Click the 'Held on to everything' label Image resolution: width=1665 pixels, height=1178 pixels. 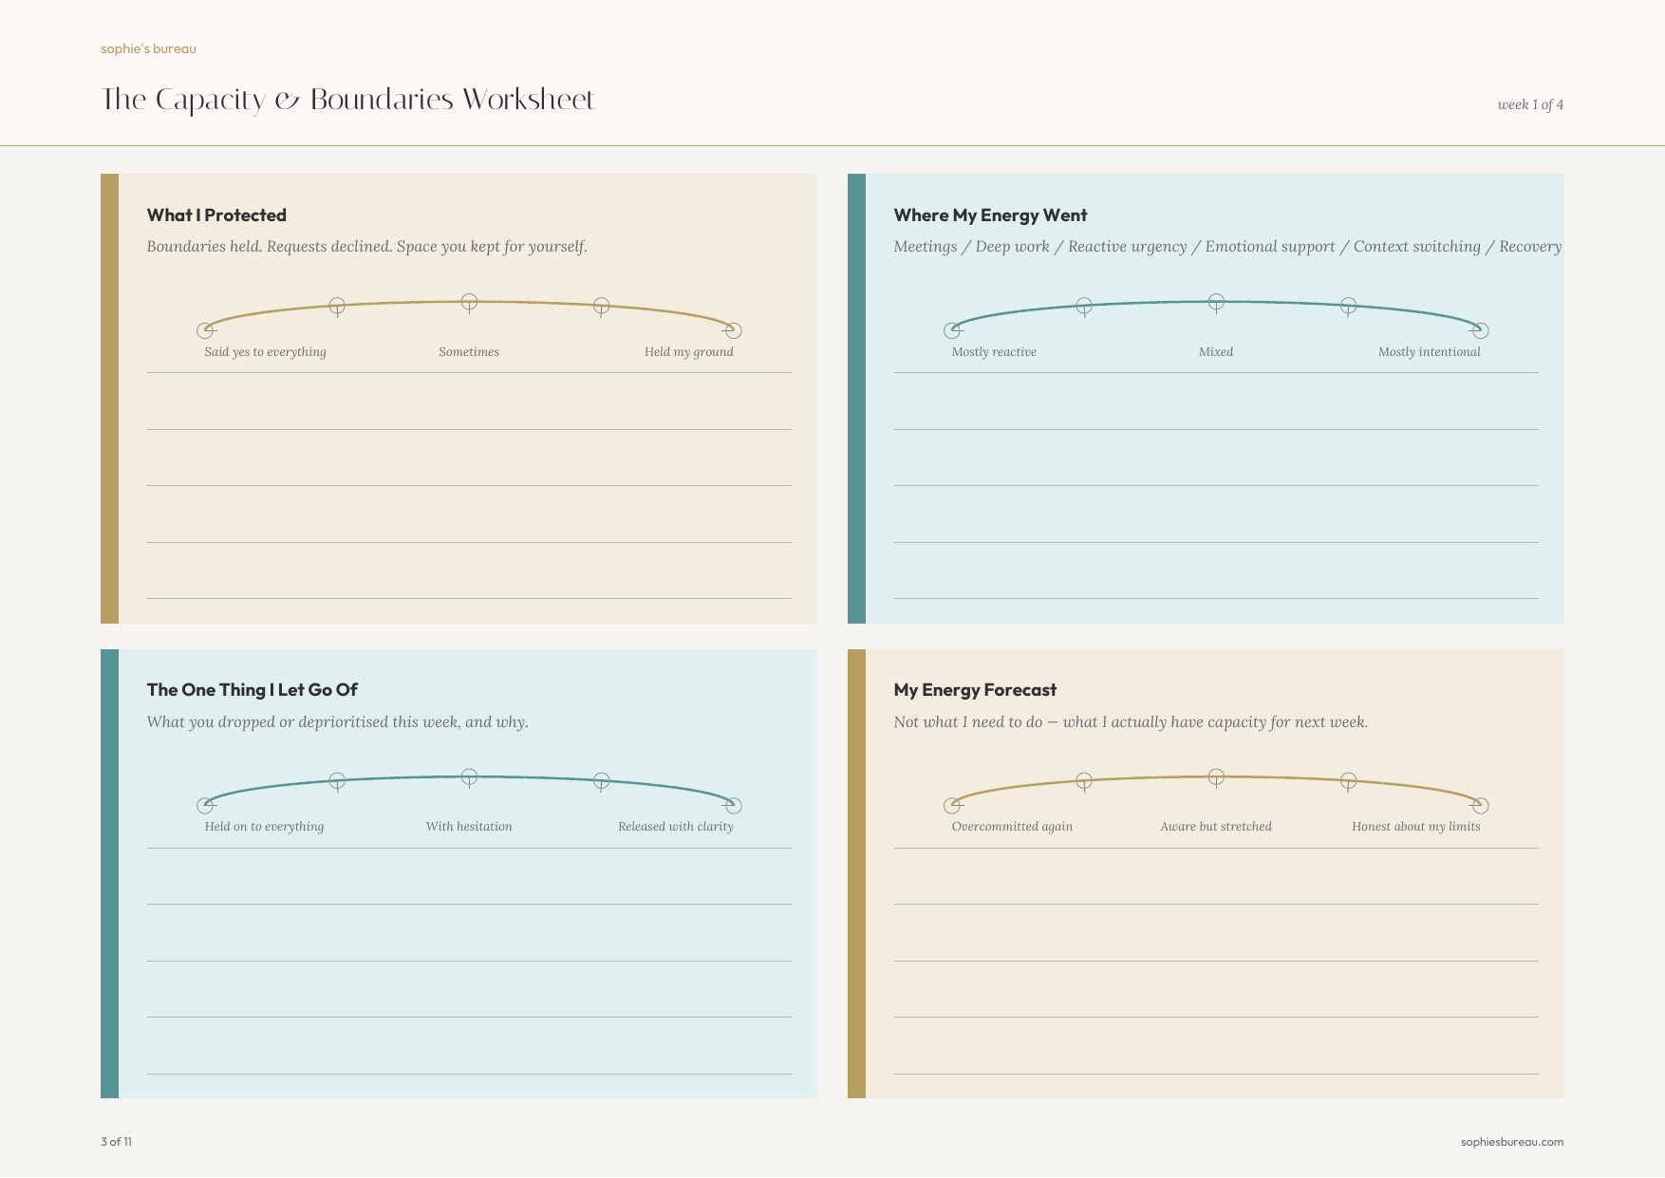(x=264, y=827)
